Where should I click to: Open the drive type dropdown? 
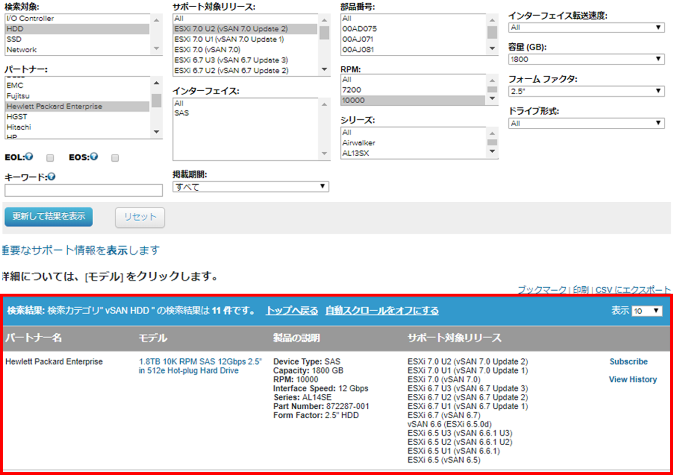coord(586,123)
